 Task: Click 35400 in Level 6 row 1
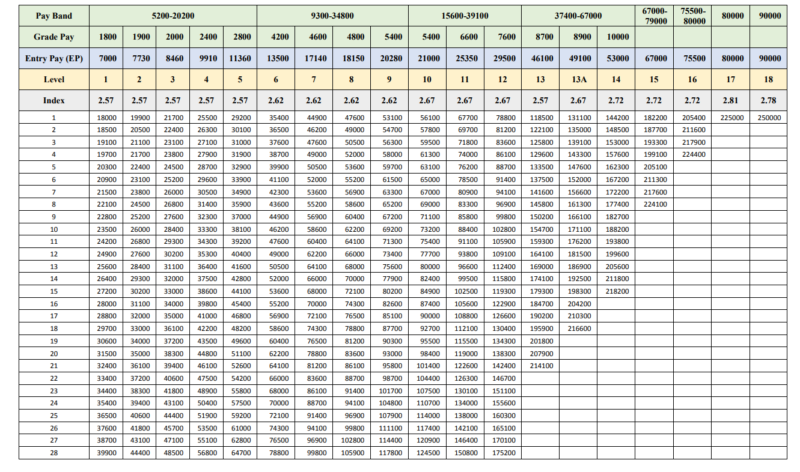(278, 118)
